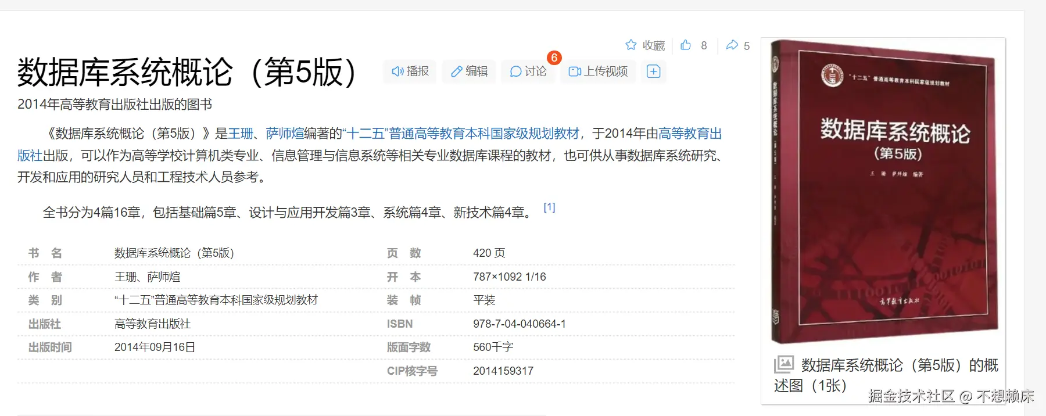1046x416 pixels.
Task: Click the 编辑 edit button
Action: pyautogui.click(x=469, y=71)
